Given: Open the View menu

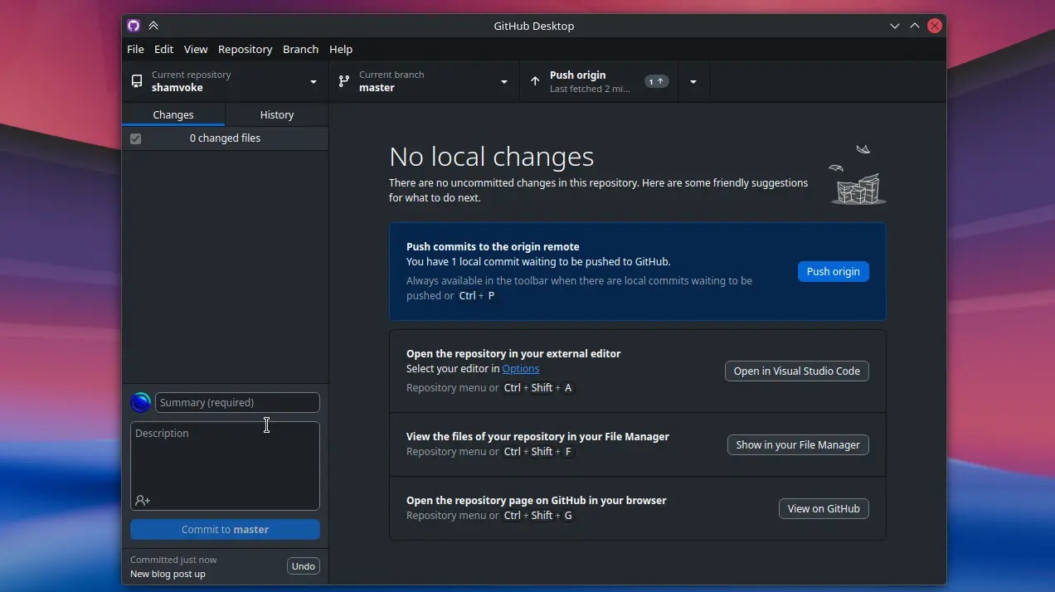Looking at the screenshot, I should [x=196, y=49].
